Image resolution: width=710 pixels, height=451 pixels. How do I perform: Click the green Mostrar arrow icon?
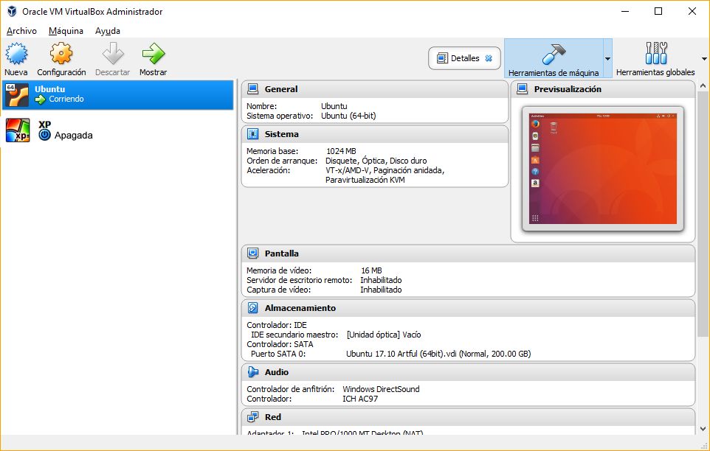[x=154, y=53]
